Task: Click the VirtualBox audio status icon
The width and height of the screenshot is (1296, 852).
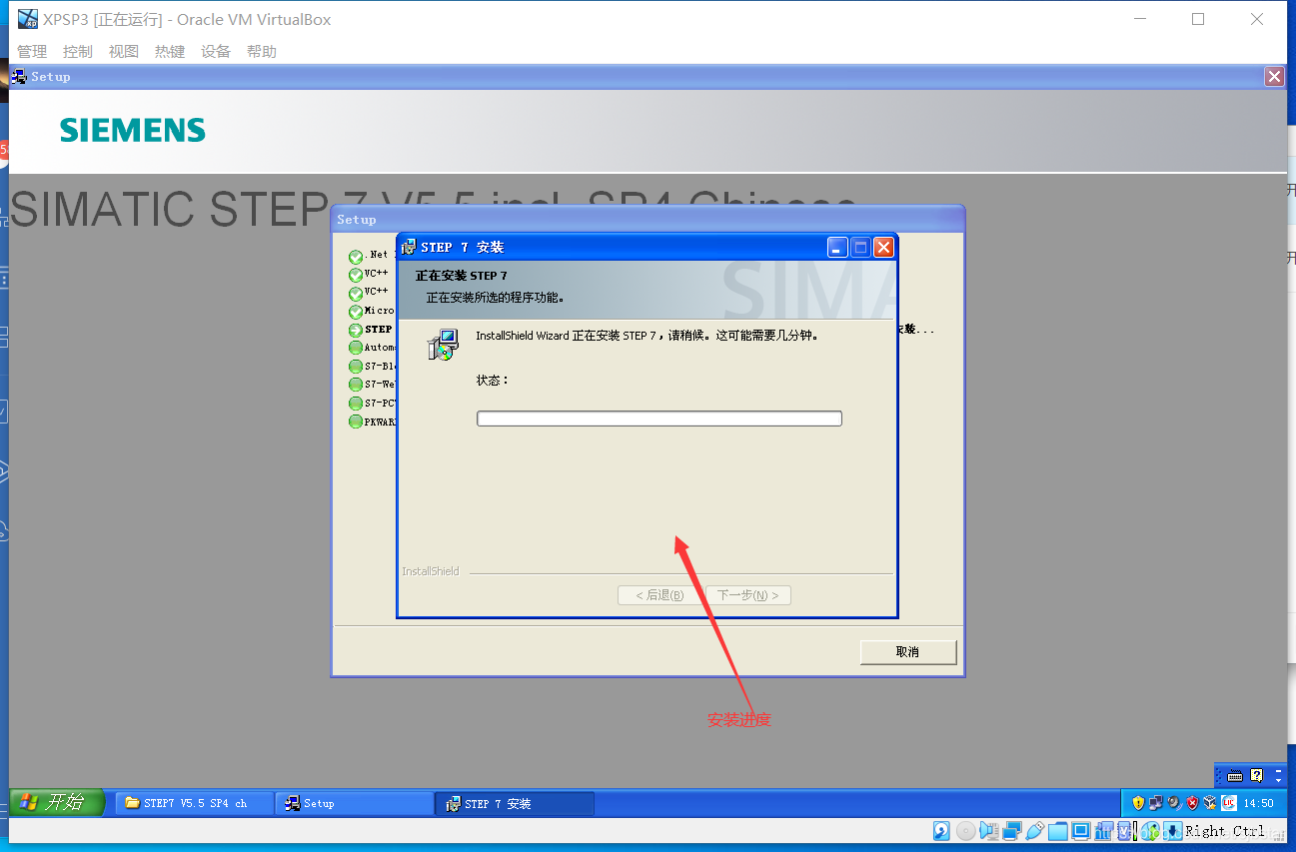Action: (x=989, y=831)
